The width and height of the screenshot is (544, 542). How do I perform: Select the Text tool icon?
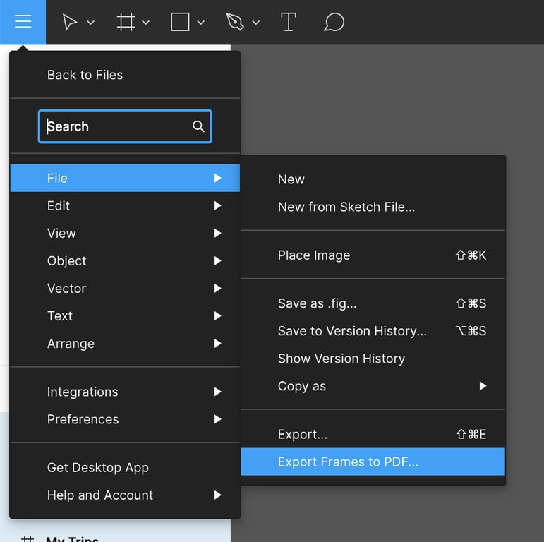pyautogui.click(x=288, y=23)
